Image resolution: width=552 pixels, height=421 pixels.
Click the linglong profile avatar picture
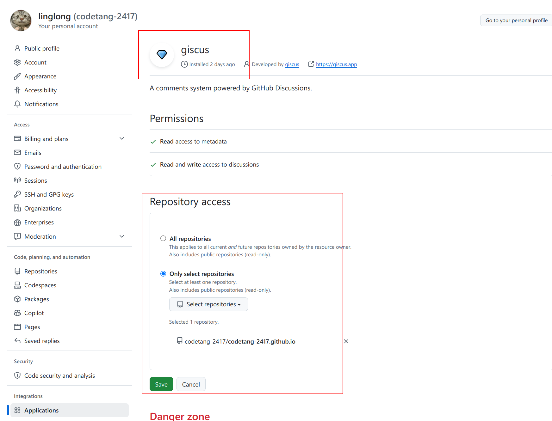coord(21,21)
